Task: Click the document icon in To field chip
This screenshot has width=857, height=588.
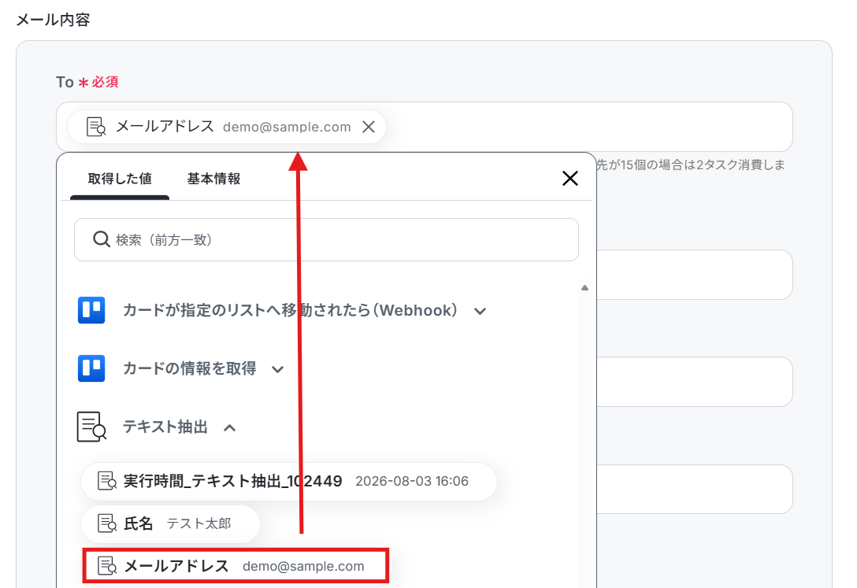Action: click(x=96, y=127)
